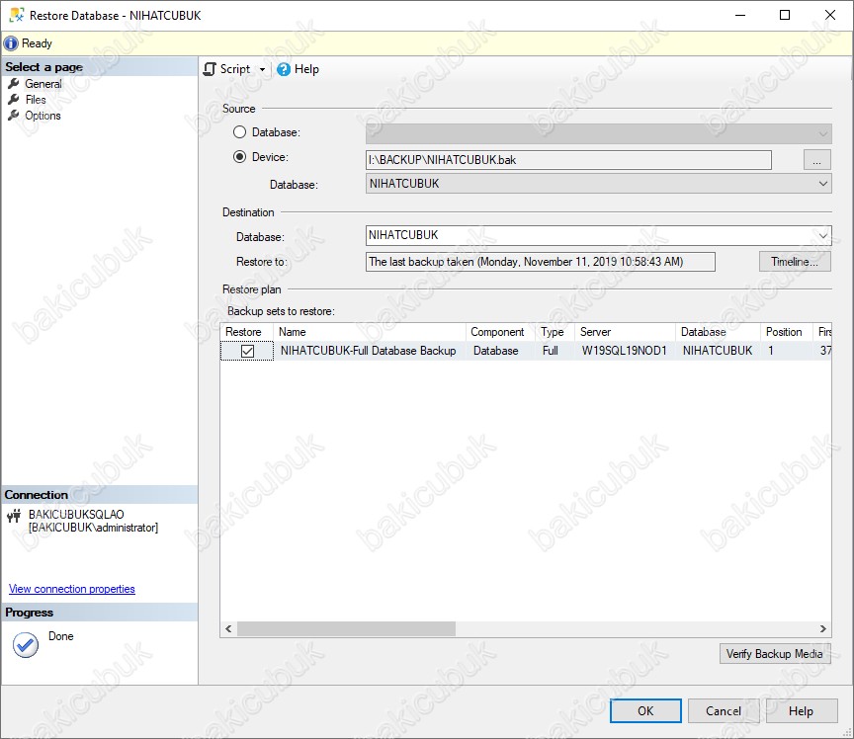The image size is (854, 739).
Task: Click the Name column header
Action: tap(370, 332)
